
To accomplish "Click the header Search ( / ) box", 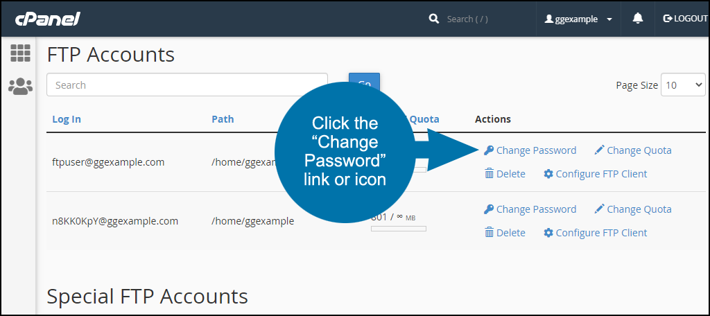I will tap(480, 19).
